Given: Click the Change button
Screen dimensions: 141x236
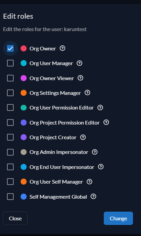Looking at the screenshot, I should [118, 218].
